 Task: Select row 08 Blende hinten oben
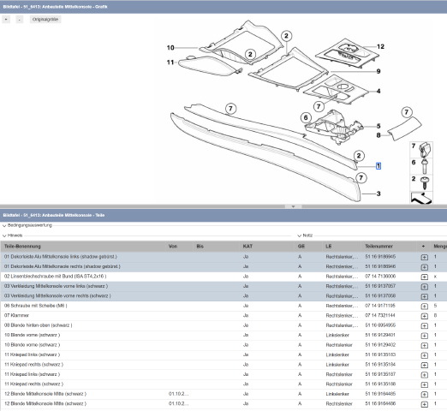point(223,325)
